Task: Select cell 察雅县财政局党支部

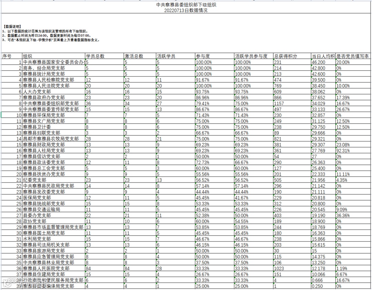Action: click(x=54, y=145)
